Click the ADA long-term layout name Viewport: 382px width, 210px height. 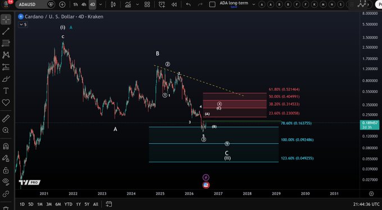click(234, 3)
